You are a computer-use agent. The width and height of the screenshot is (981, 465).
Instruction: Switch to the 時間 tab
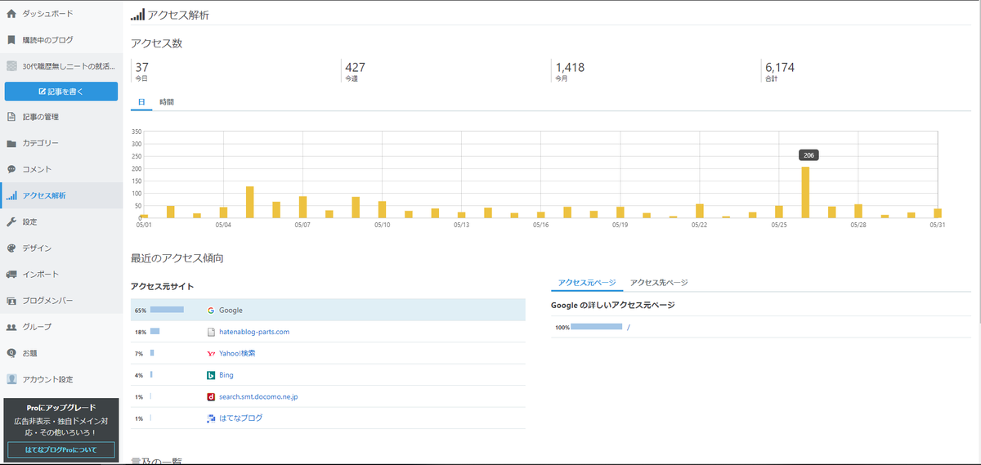(x=167, y=102)
